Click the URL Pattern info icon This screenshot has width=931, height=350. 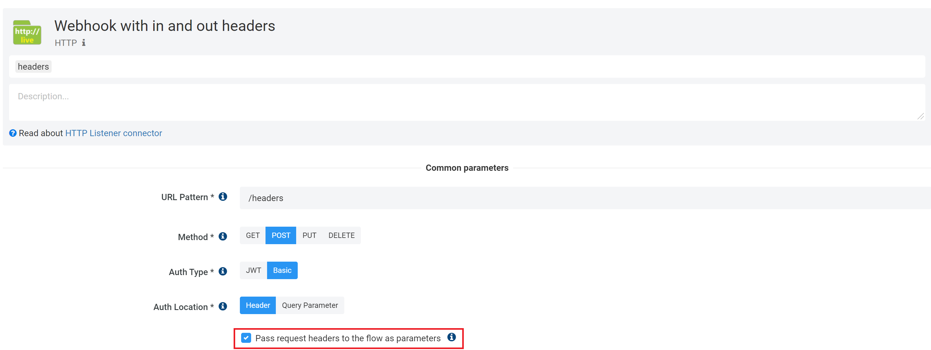223,197
